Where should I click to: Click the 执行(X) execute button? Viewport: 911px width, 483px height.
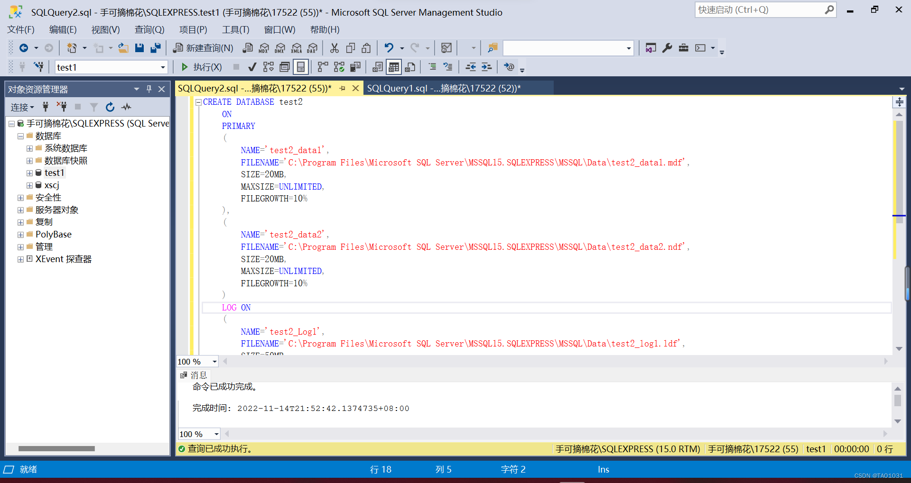click(202, 67)
